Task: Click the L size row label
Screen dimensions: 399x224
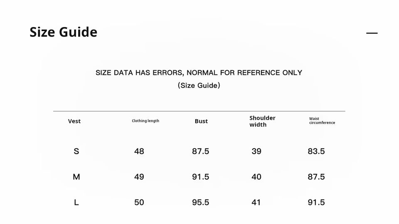Action: tap(76, 203)
